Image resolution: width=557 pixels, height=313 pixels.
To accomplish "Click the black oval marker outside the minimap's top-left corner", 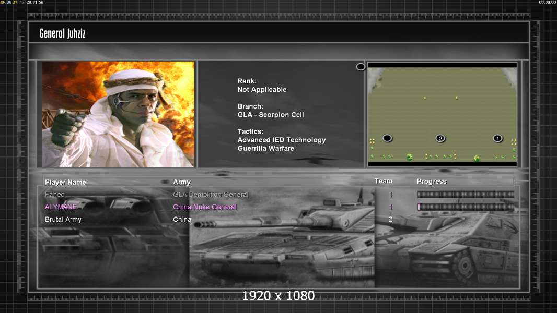I will click(x=361, y=67).
